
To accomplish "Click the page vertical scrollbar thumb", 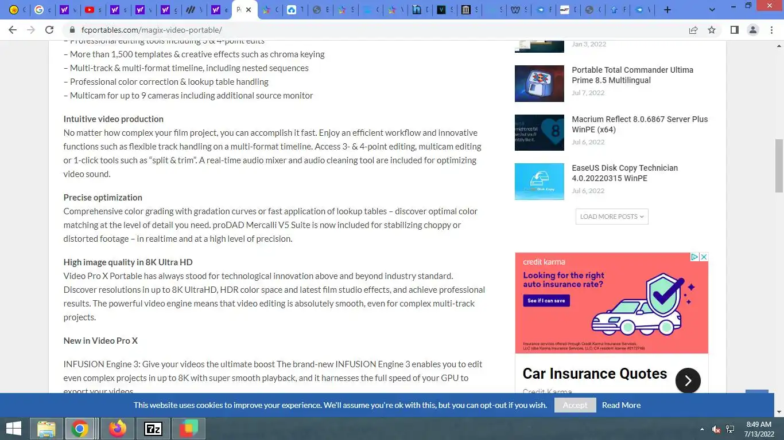I will point(779,166).
